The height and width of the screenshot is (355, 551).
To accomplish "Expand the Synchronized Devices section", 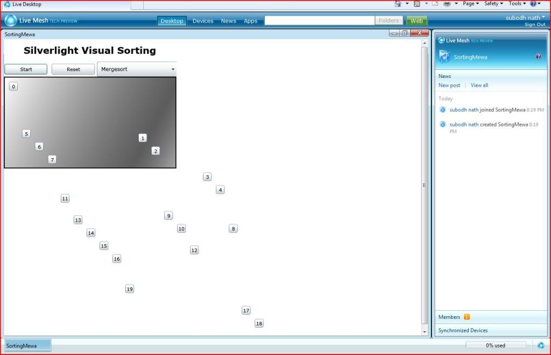I will click(x=491, y=330).
